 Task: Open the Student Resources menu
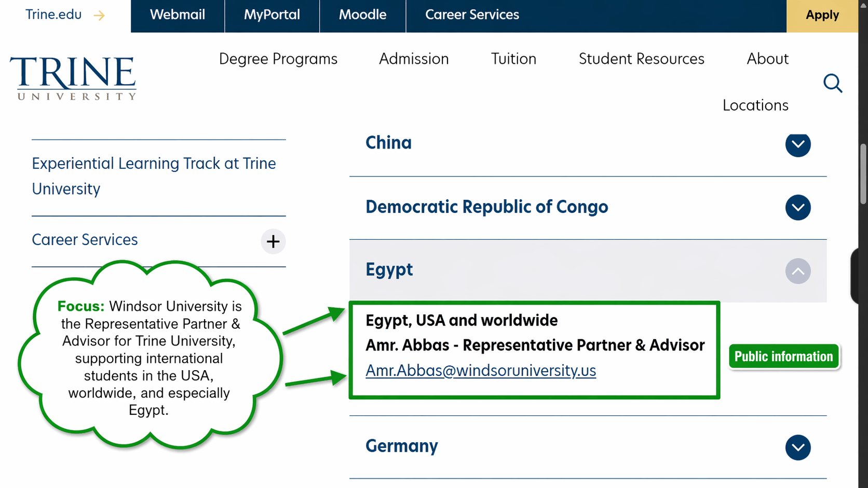(x=641, y=59)
